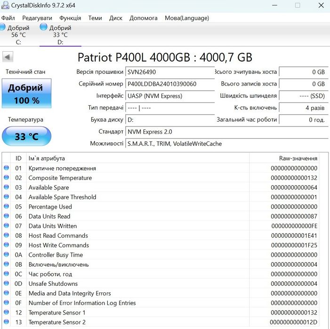Open the Диск menu

116,18
